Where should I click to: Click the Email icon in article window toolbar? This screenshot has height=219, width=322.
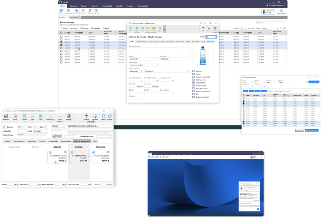click(x=148, y=29)
